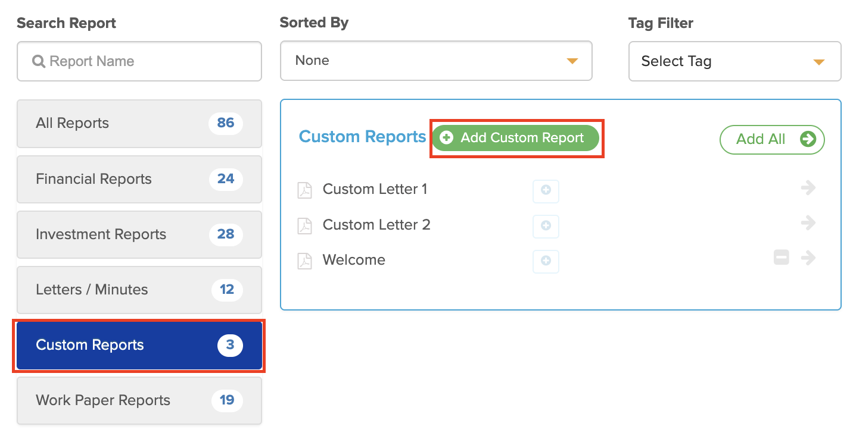Click the arrow icon on Welcome row
Viewport: 853px width, 439px height.
(808, 258)
